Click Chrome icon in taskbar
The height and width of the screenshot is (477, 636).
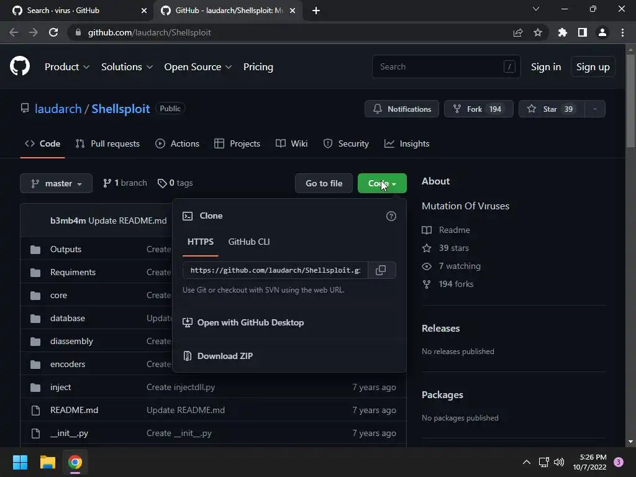[x=75, y=462]
